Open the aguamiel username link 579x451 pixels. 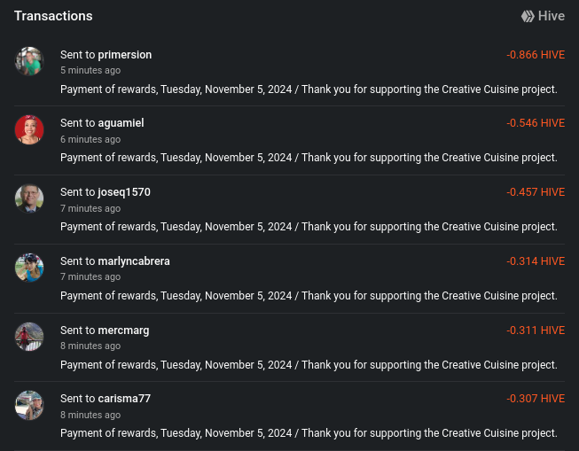coord(121,123)
